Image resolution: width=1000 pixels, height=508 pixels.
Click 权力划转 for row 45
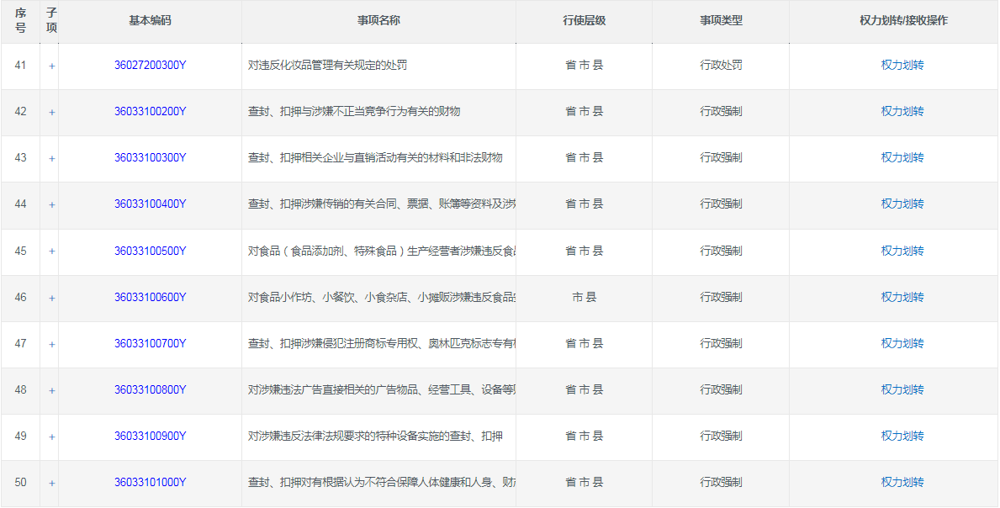click(902, 251)
